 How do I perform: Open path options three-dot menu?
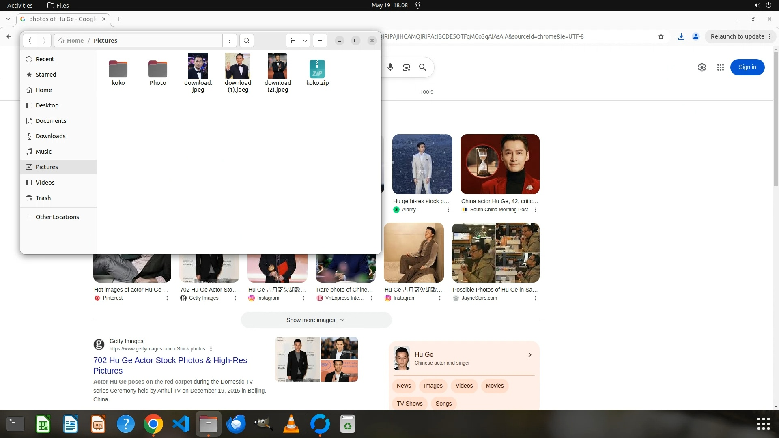pos(230,41)
